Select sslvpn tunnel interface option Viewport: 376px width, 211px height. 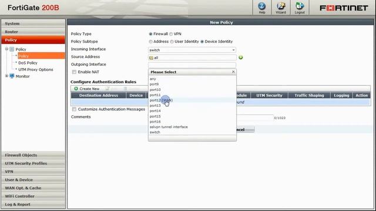[169, 127]
